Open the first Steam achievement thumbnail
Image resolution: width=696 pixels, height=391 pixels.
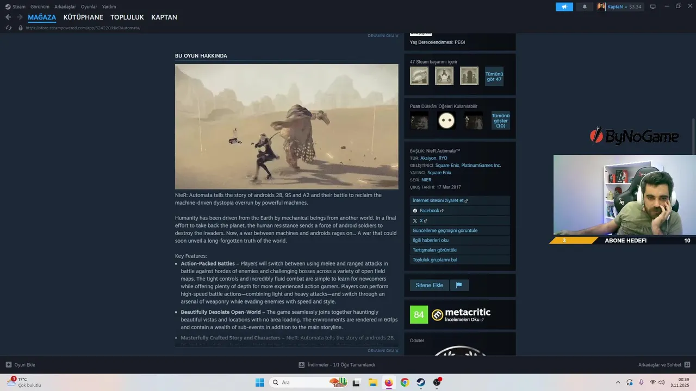(x=419, y=76)
